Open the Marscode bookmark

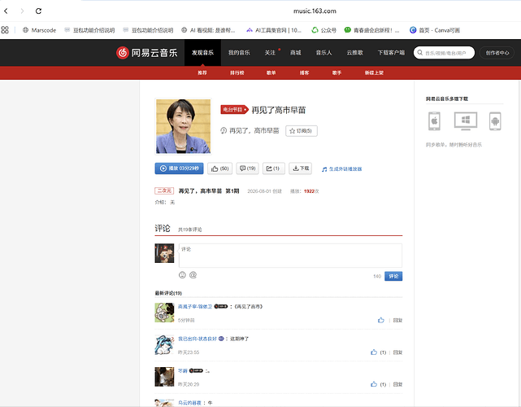39,30
